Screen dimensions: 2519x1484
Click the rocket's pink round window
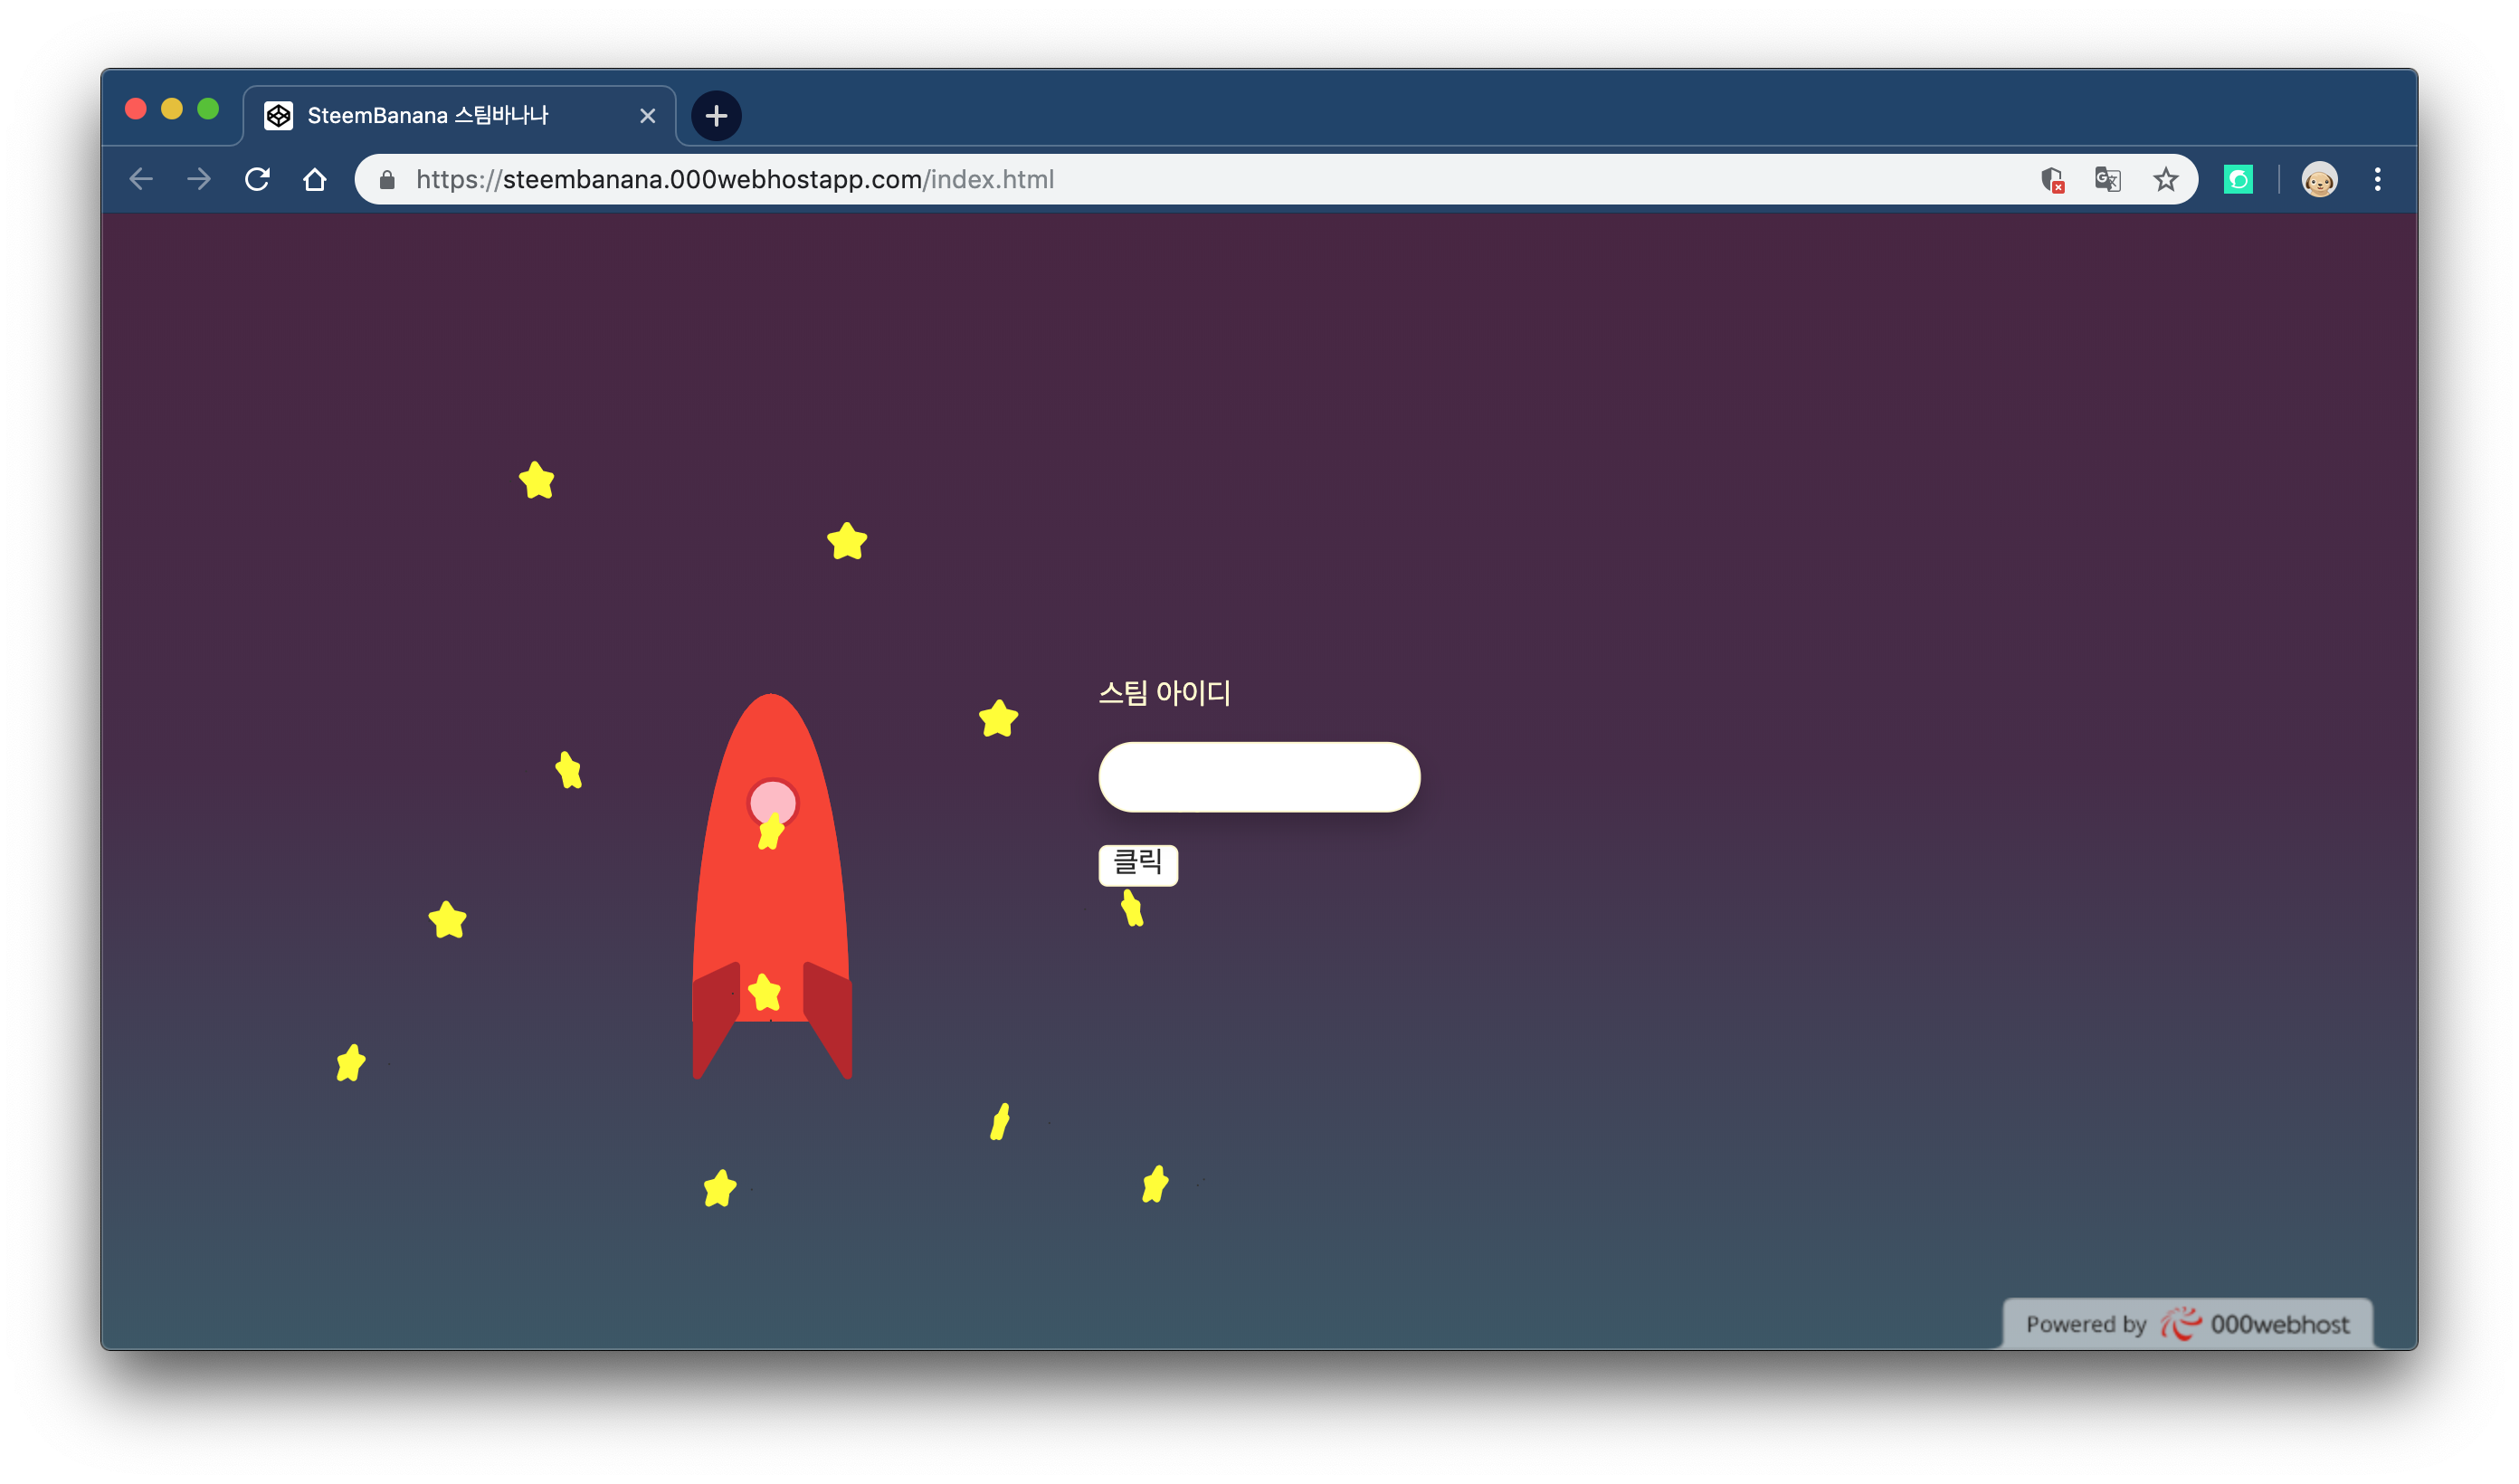tap(773, 800)
